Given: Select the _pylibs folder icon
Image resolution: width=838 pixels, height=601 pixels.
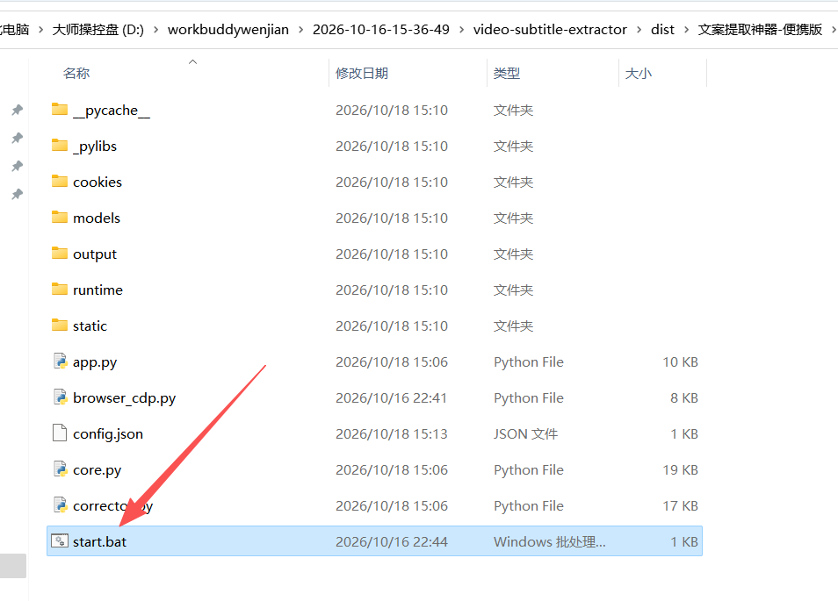Looking at the screenshot, I should 60,146.
